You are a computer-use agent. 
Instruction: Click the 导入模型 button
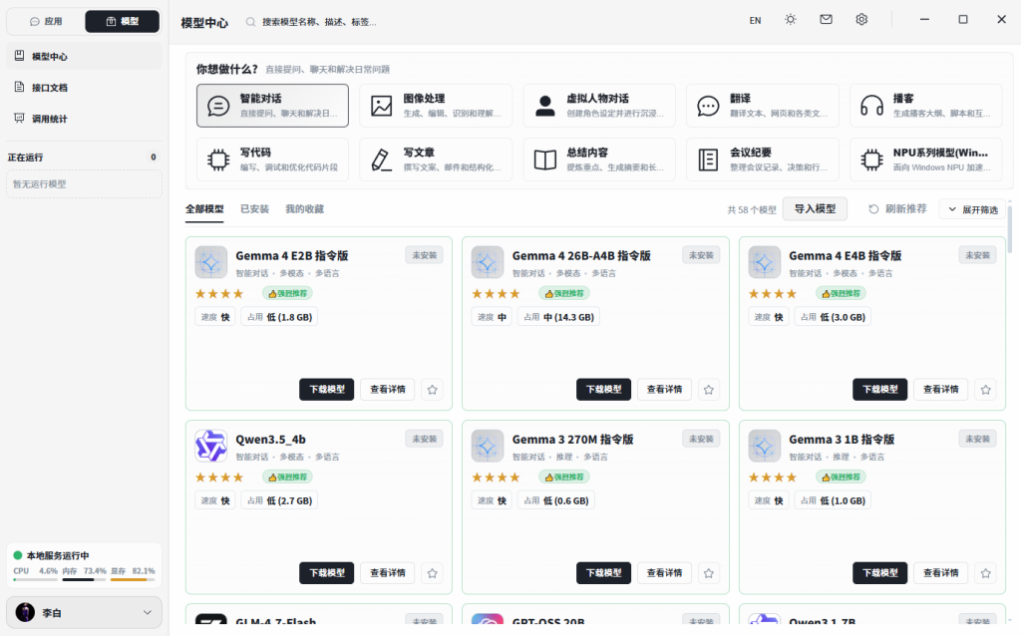coord(815,209)
